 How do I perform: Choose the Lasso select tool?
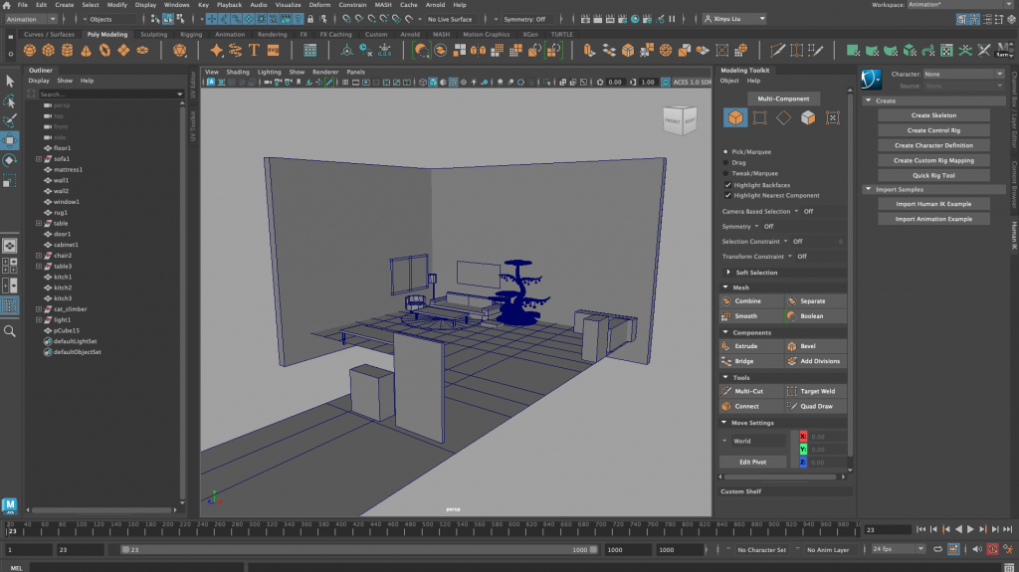coord(10,101)
